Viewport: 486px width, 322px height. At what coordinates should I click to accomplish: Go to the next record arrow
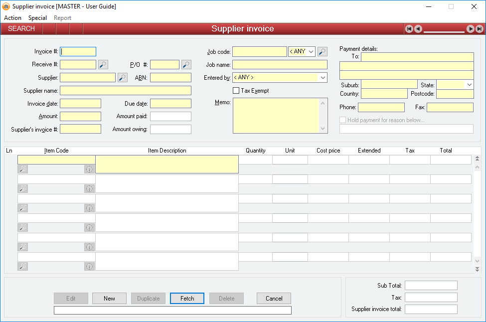[470, 29]
